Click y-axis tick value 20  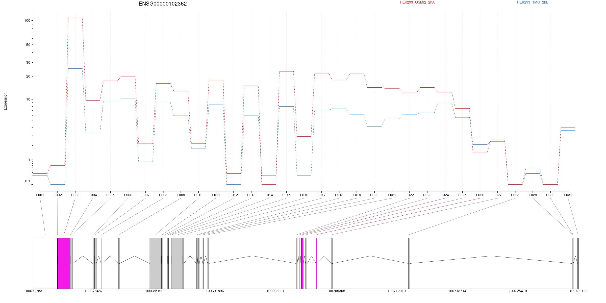tap(28, 76)
